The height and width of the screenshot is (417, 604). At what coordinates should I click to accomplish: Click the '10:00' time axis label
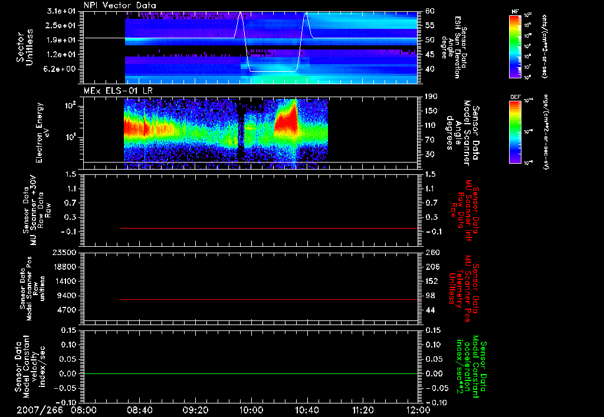click(251, 410)
